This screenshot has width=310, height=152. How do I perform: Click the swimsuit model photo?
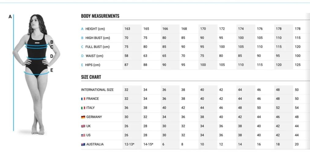click(36, 75)
